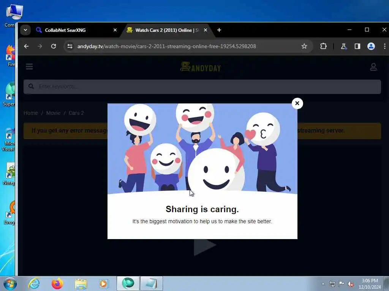Image resolution: width=389 pixels, height=291 pixels.
Task: Expand the tab search dropdown
Action: [25, 30]
